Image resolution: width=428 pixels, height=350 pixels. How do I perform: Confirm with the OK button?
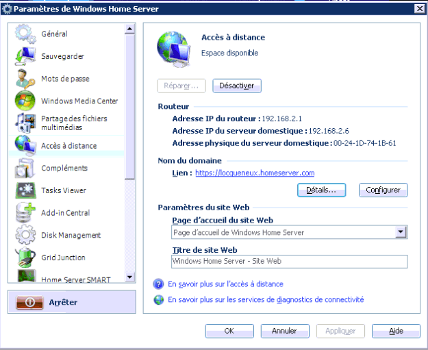click(x=229, y=331)
